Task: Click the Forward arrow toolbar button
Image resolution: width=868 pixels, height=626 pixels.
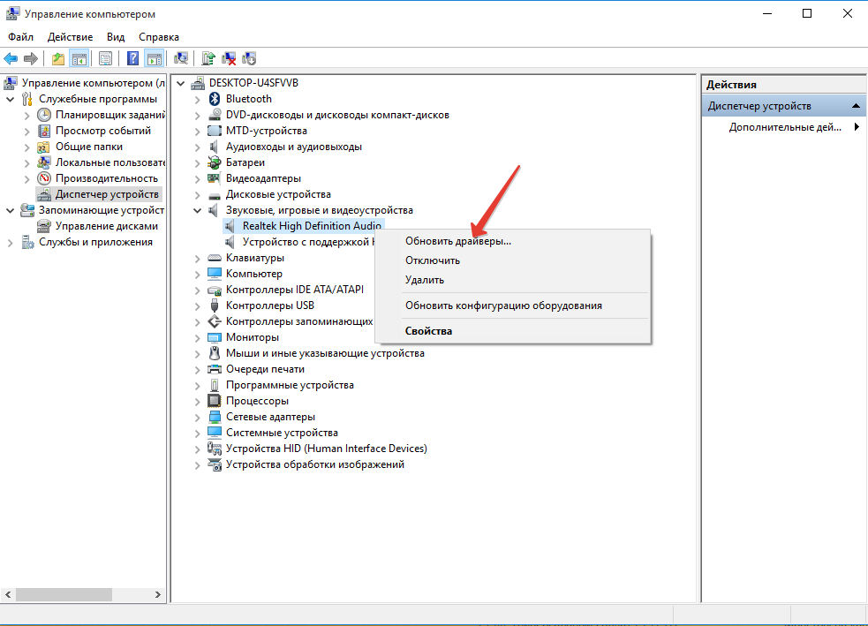Action: click(31, 58)
